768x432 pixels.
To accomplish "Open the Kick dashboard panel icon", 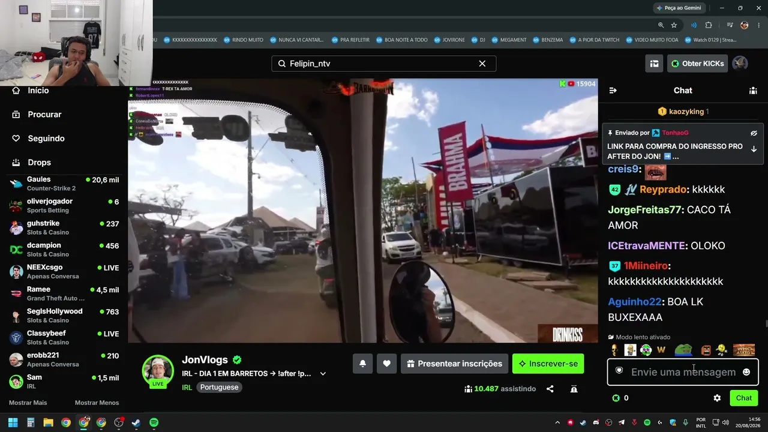I will pos(654,64).
